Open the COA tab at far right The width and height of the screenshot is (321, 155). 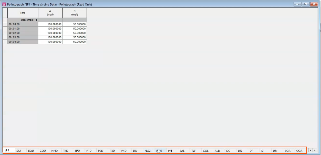click(299, 151)
